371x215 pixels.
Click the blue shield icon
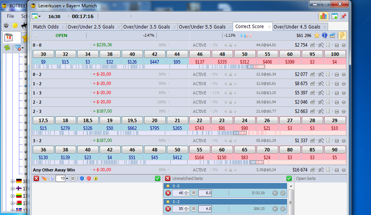(x=82, y=178)
